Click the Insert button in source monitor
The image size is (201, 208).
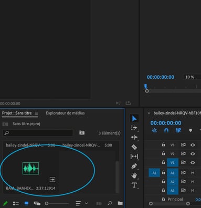118,103
